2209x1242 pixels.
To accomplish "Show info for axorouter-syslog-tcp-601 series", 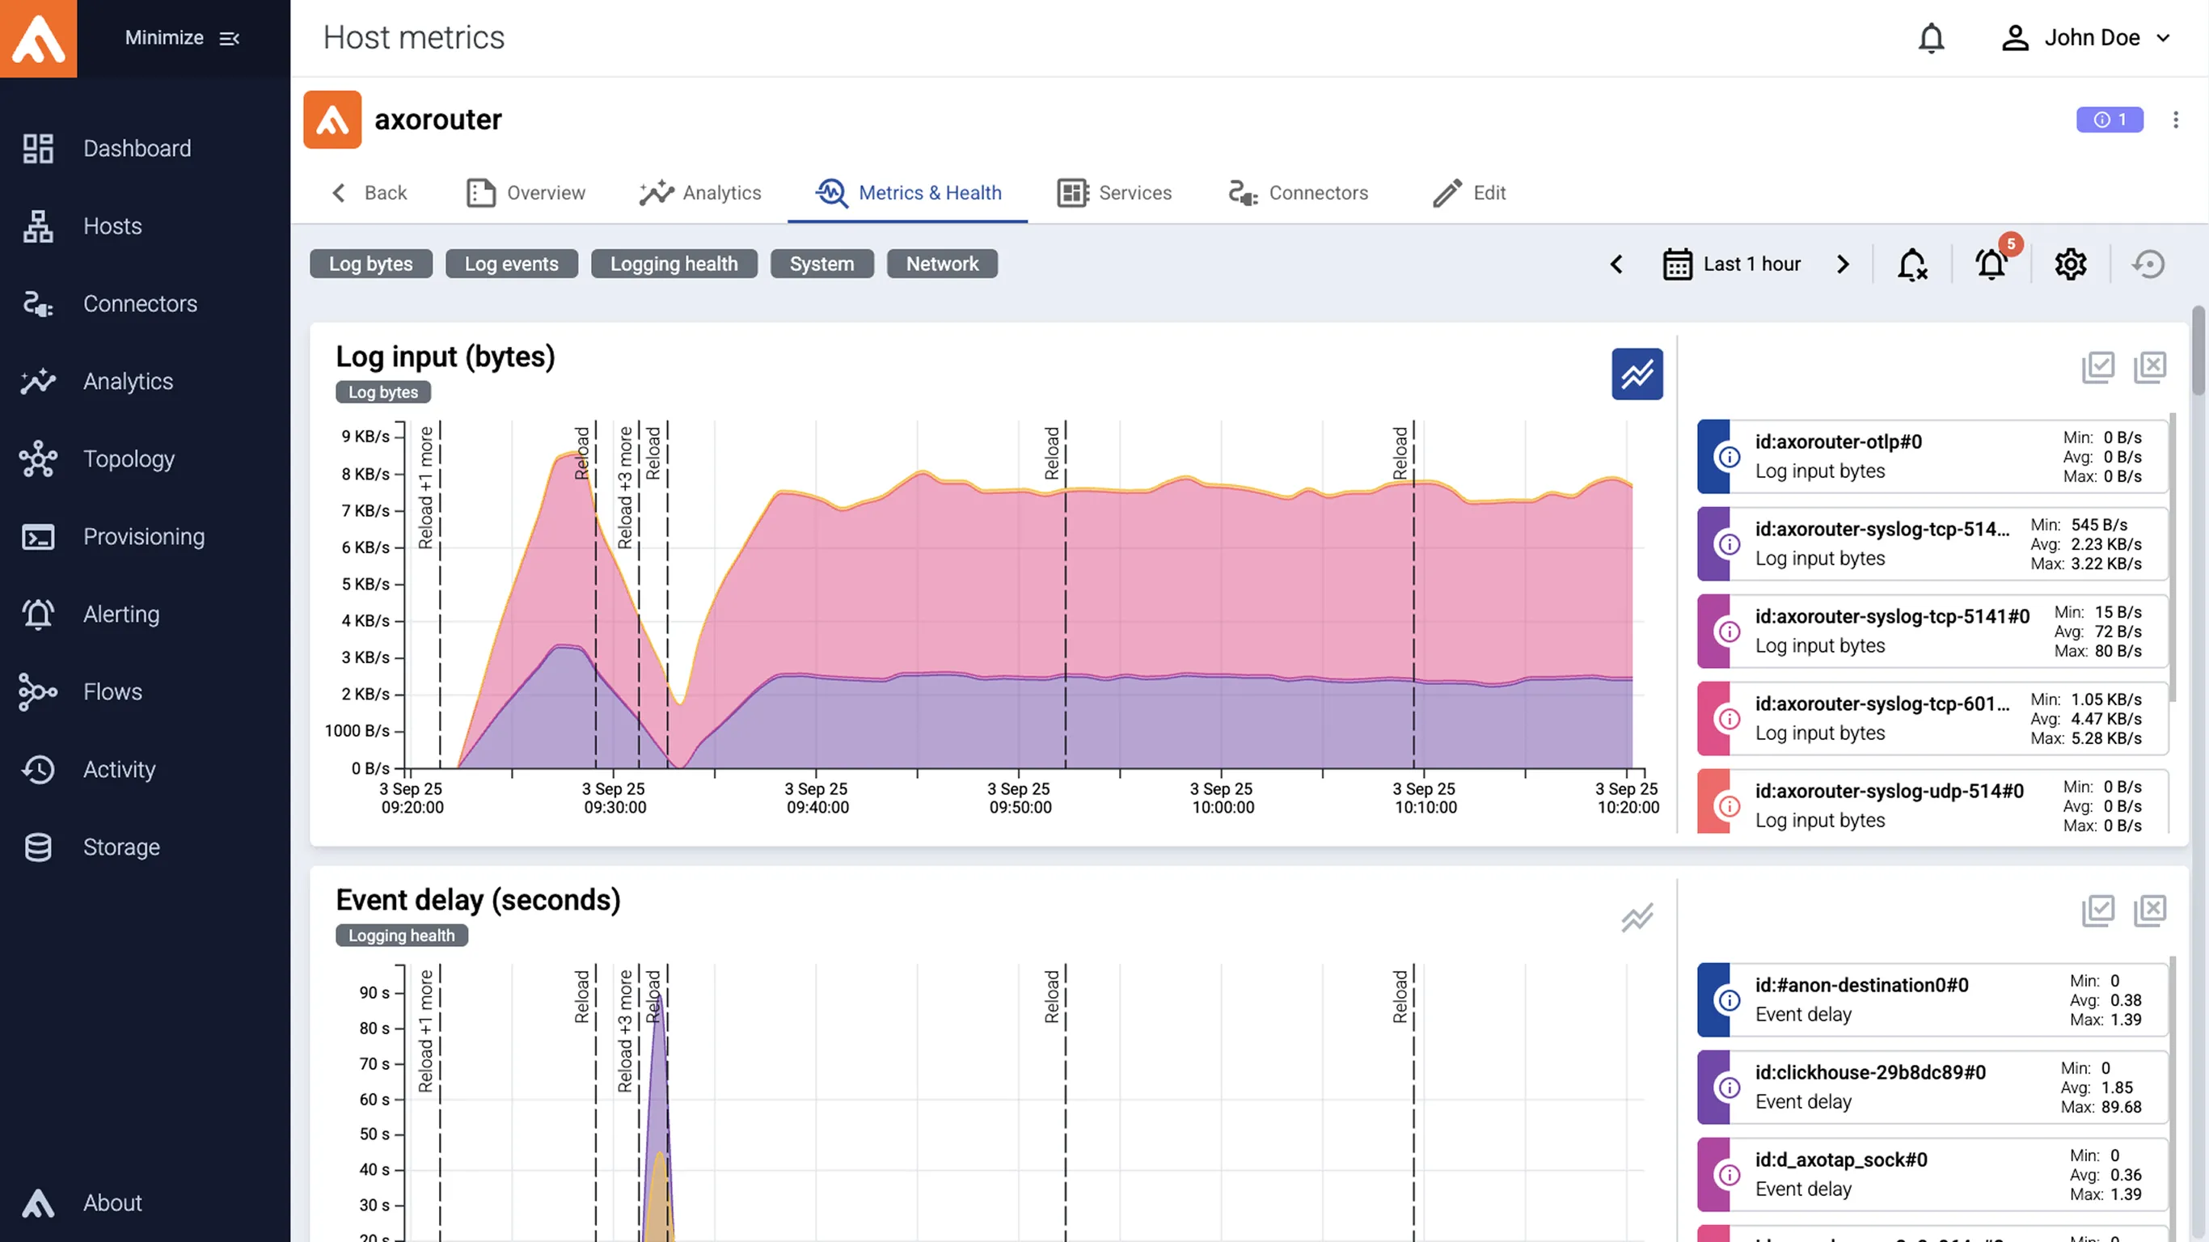I will pyautogui.click(x=1730, y=719).
